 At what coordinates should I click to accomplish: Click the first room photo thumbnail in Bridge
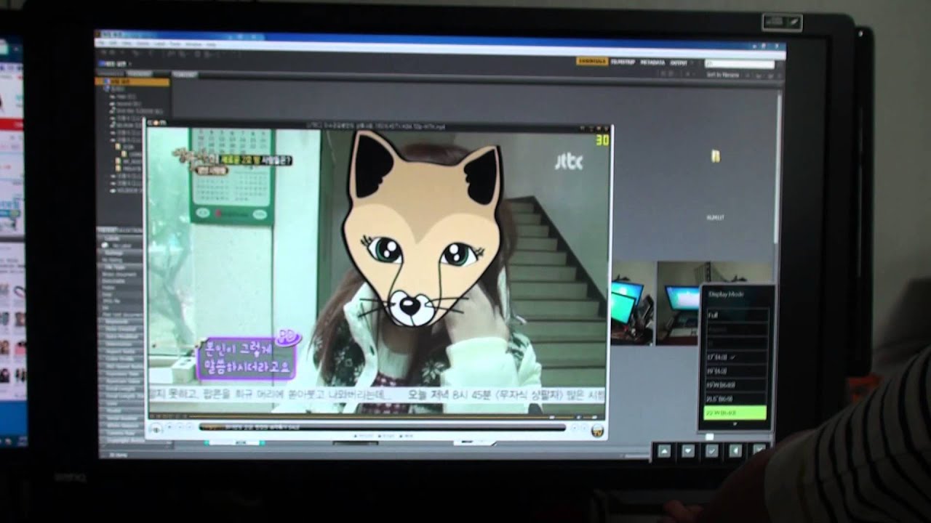(633, 303)
